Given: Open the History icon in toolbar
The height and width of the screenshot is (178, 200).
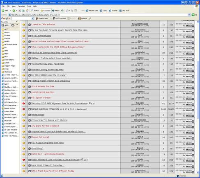Looking at the screenshot, I should click(62, 11).
